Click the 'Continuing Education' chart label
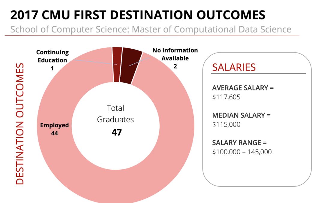Screen dimensions: 324x203 (52, 56)
